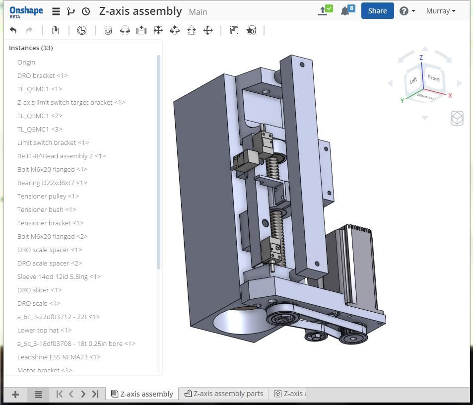Open the hamburger document menu
Screen dimensions: 473x405
(x=56, y=11)
